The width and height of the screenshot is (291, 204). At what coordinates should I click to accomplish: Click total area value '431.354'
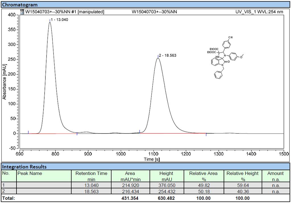pos(130,198)
